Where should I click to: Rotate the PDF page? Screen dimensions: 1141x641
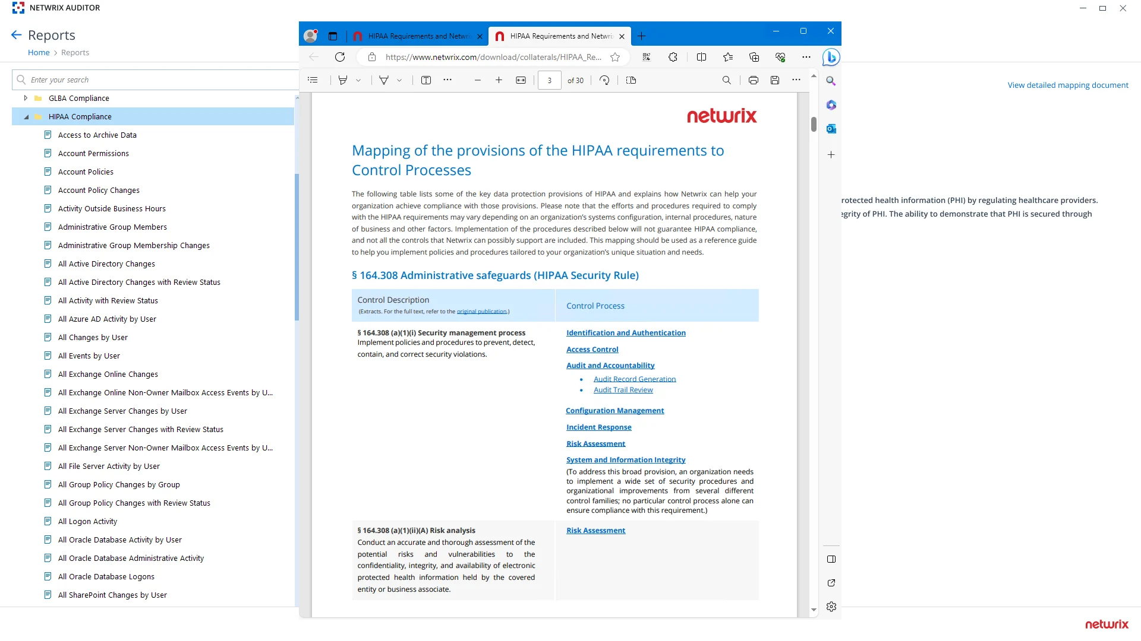(x=604, y=80)
